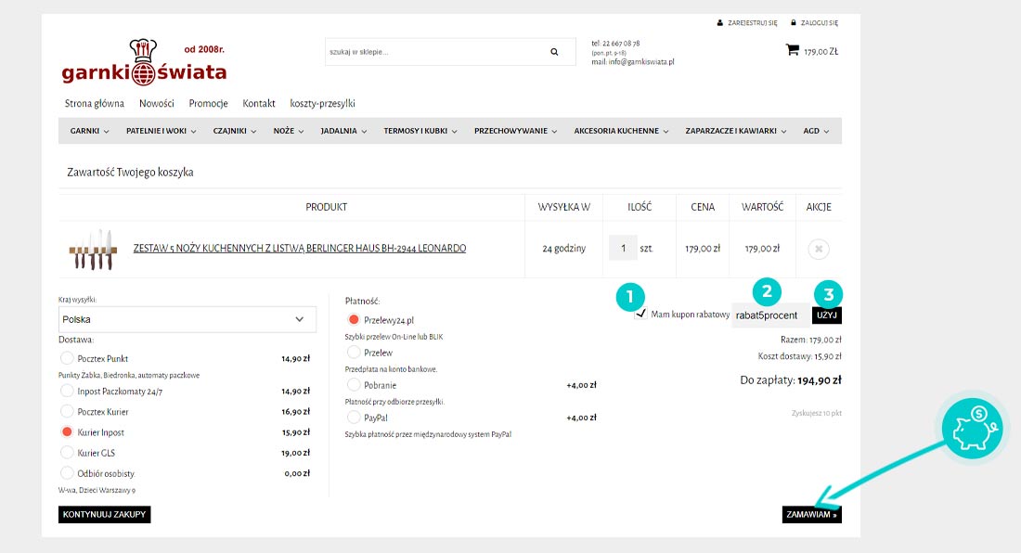Expand PATELNIE I WOKI category

point(161,131)
